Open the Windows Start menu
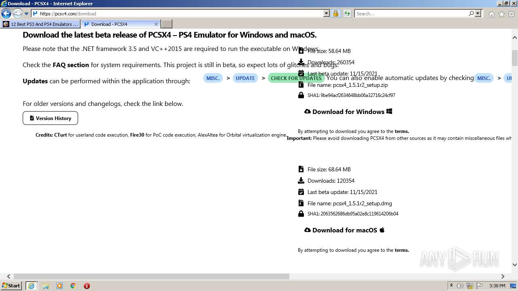The width and height of the screenshot is (518, 291). [11, 285]
